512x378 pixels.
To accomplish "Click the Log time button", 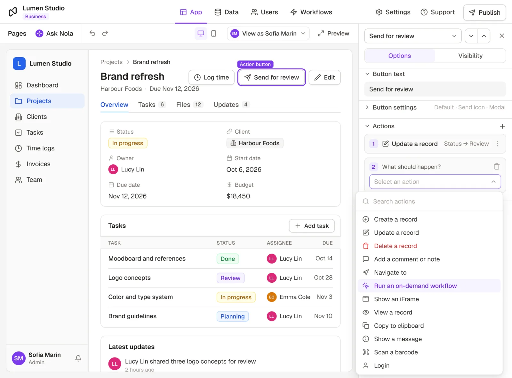I will 212,77.
